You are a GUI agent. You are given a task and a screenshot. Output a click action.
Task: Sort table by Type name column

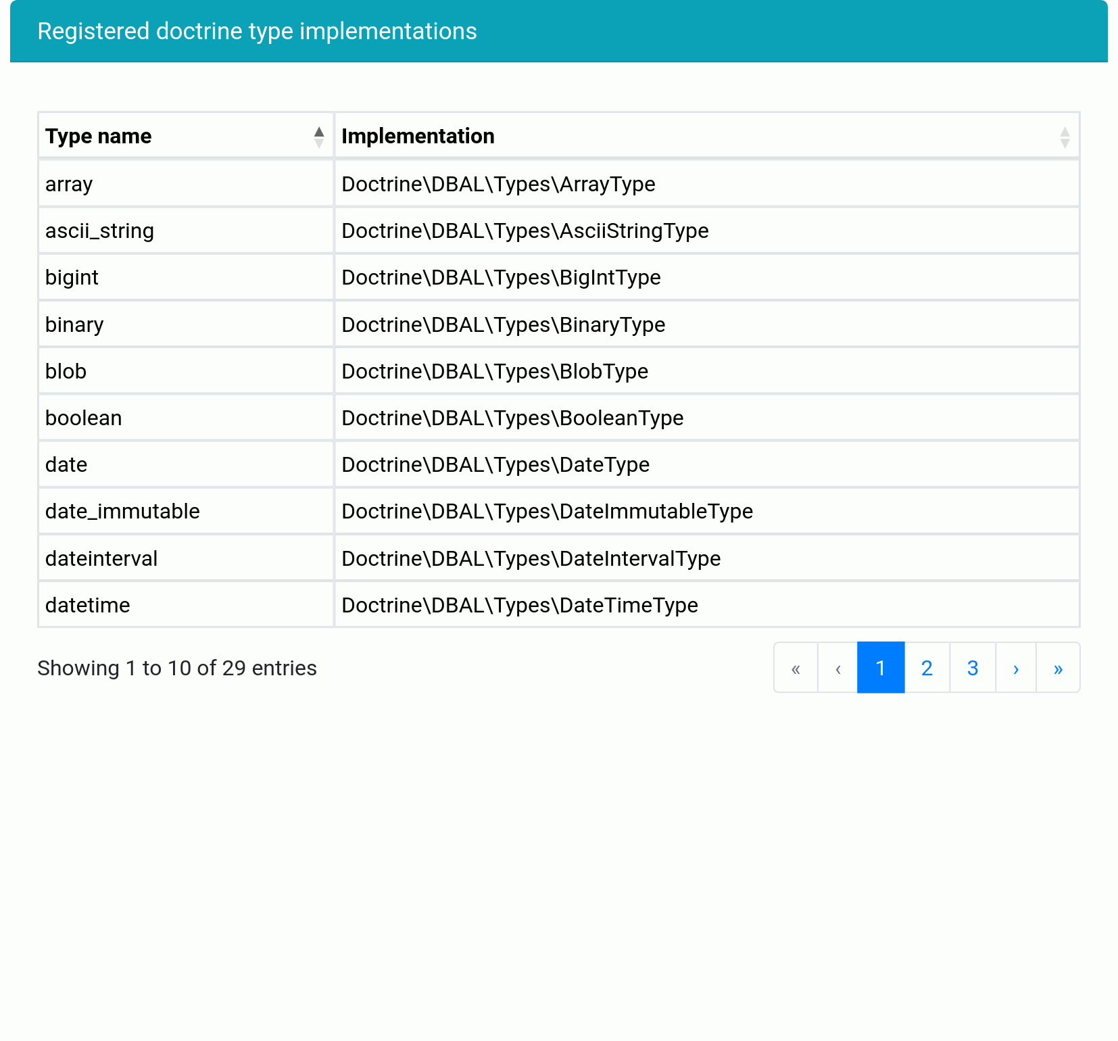(x=186, y=136)
